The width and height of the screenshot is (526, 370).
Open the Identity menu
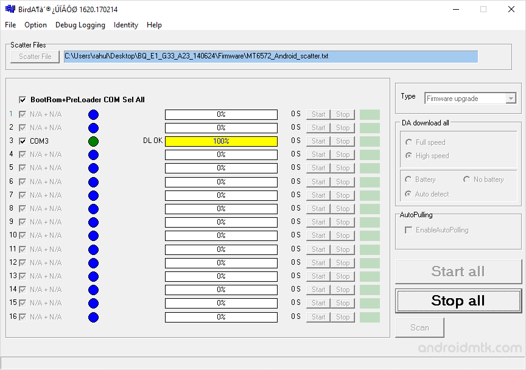click(x=125, y=25)
